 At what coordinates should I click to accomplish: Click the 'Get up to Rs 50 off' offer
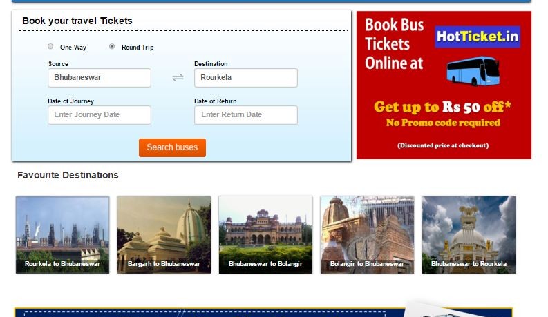click(x=442, y=107)
